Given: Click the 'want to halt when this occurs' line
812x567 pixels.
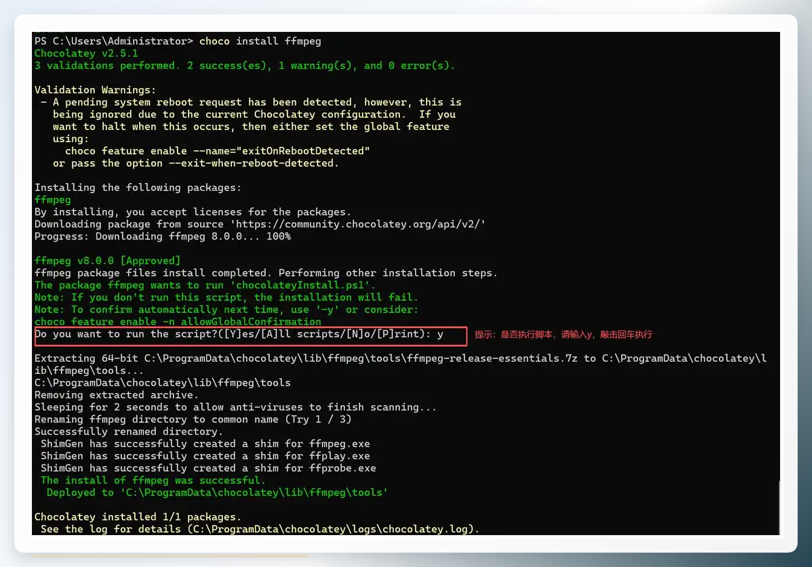Looking at the screenshot, I should click(x=251, y=127).
